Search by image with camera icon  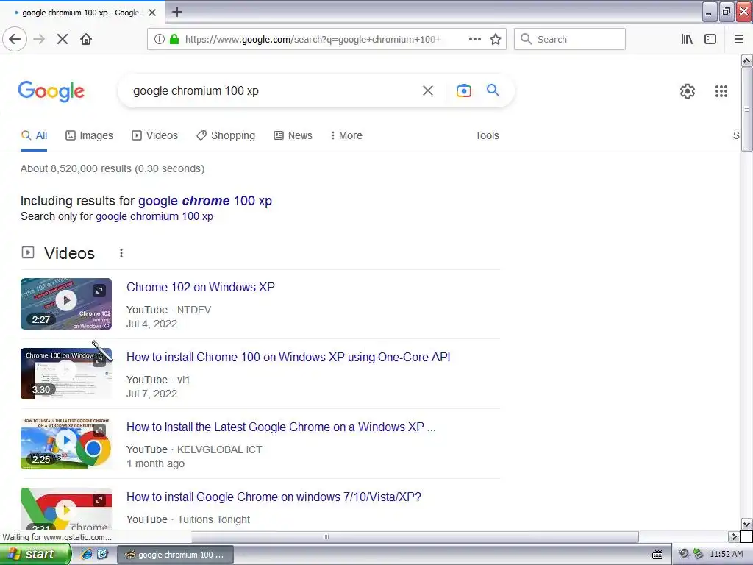click(463, 90)
